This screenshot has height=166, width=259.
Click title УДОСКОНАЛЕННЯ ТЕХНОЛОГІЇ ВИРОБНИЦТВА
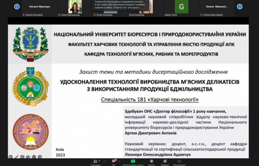click(x=150, y=82)
